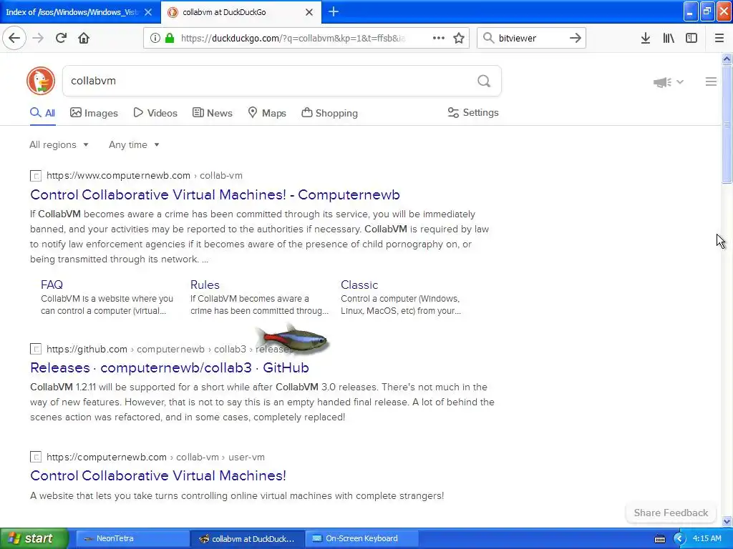Open the Firefox hamburger menu
Image resolution: width=733 pixels, height=549 pixels.
click(x=719, y=38)
